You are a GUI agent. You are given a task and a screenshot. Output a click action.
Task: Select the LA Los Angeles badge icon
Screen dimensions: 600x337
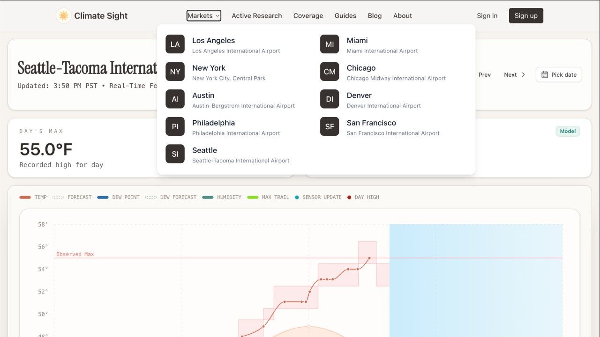175,44
